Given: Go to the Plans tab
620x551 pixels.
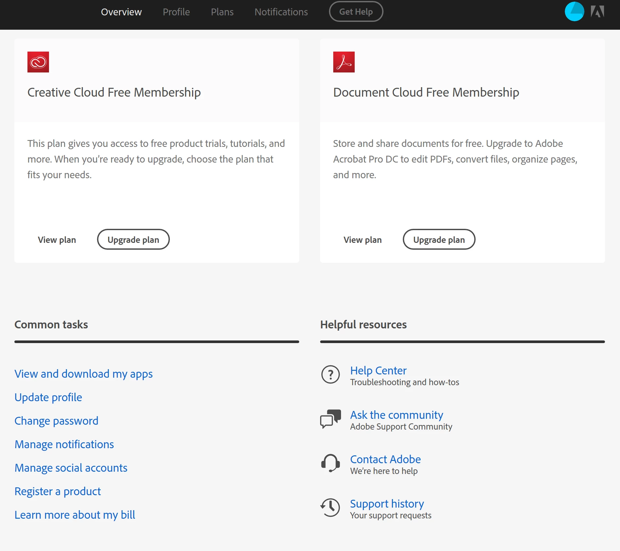Looking at the screenshot, I should coord(222,12).
